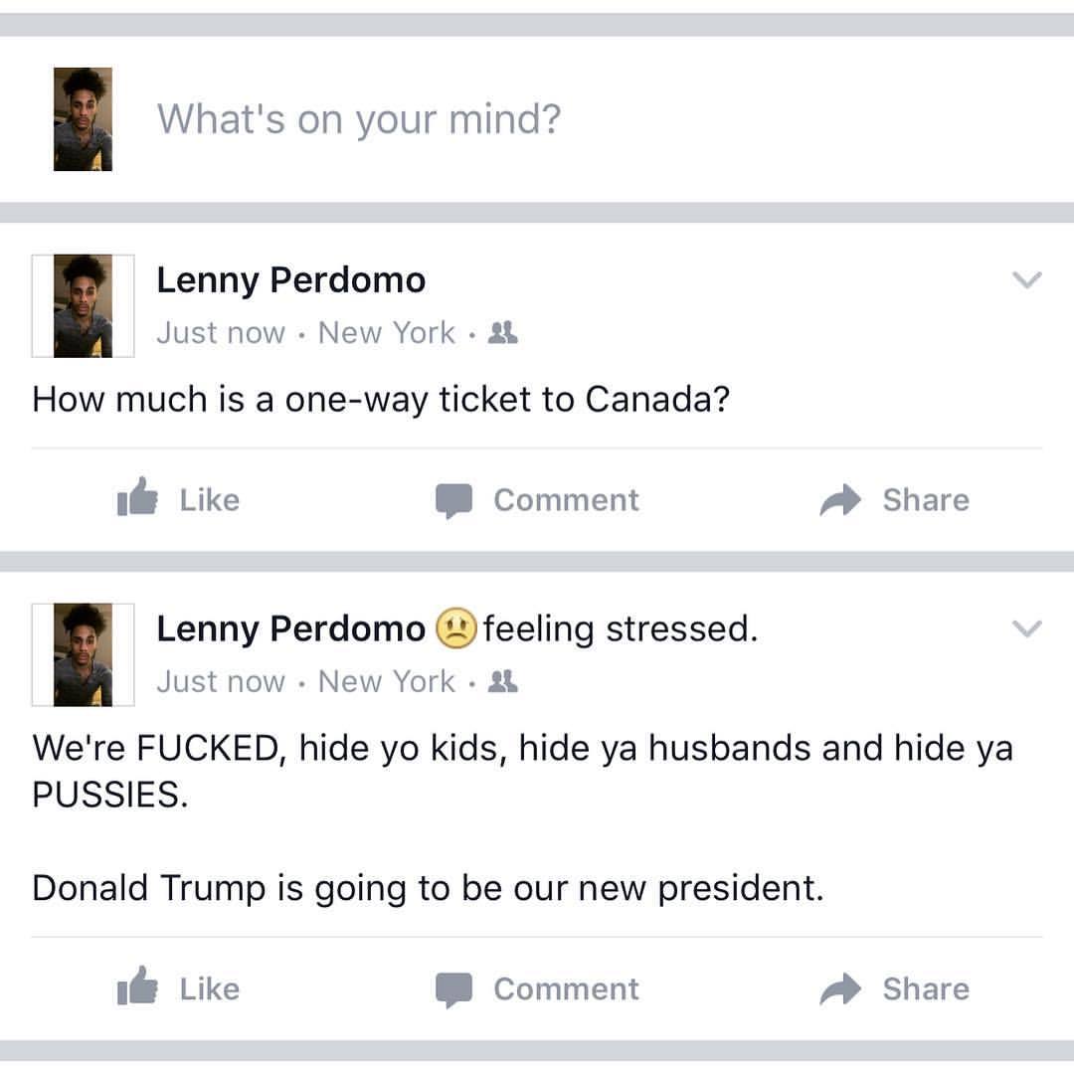Open profile thumbnail on Canada ticket post

[83, 306]
